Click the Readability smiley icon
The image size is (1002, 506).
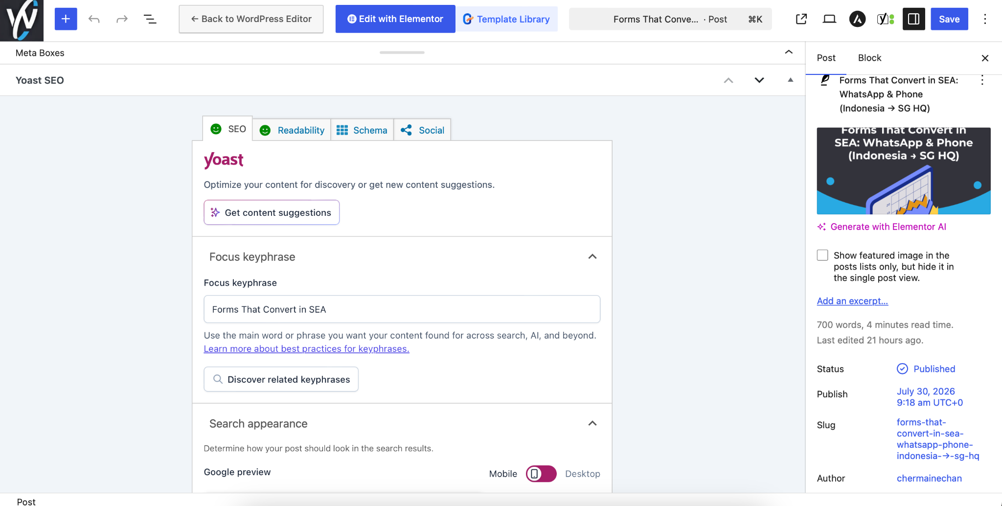[265, 130]
